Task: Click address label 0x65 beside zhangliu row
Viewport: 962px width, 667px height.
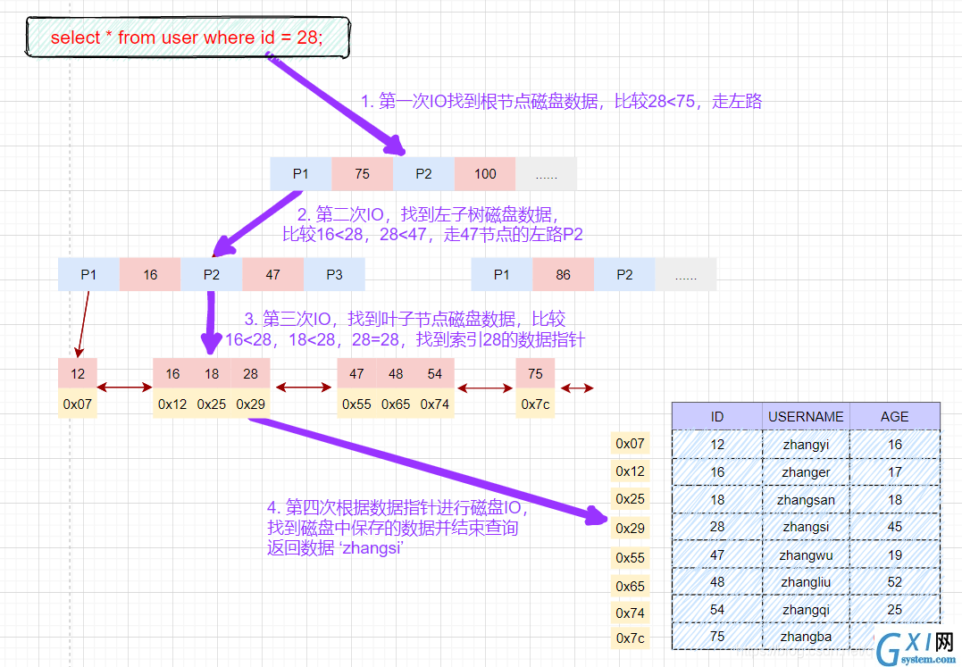Action: tap(630, 586)
